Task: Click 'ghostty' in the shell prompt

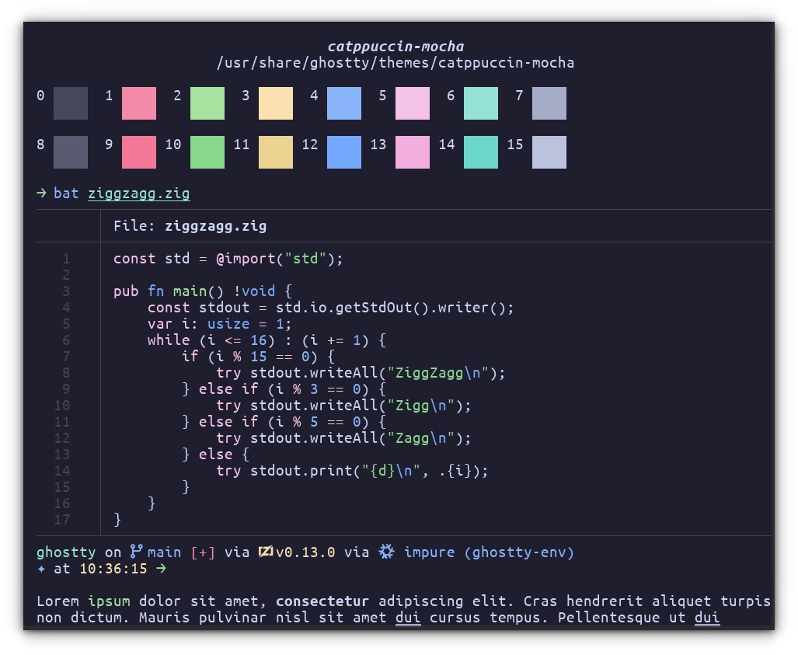Action: point(66,552)
